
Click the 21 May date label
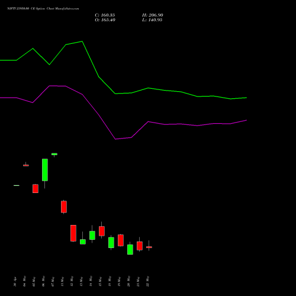(139, 282)
